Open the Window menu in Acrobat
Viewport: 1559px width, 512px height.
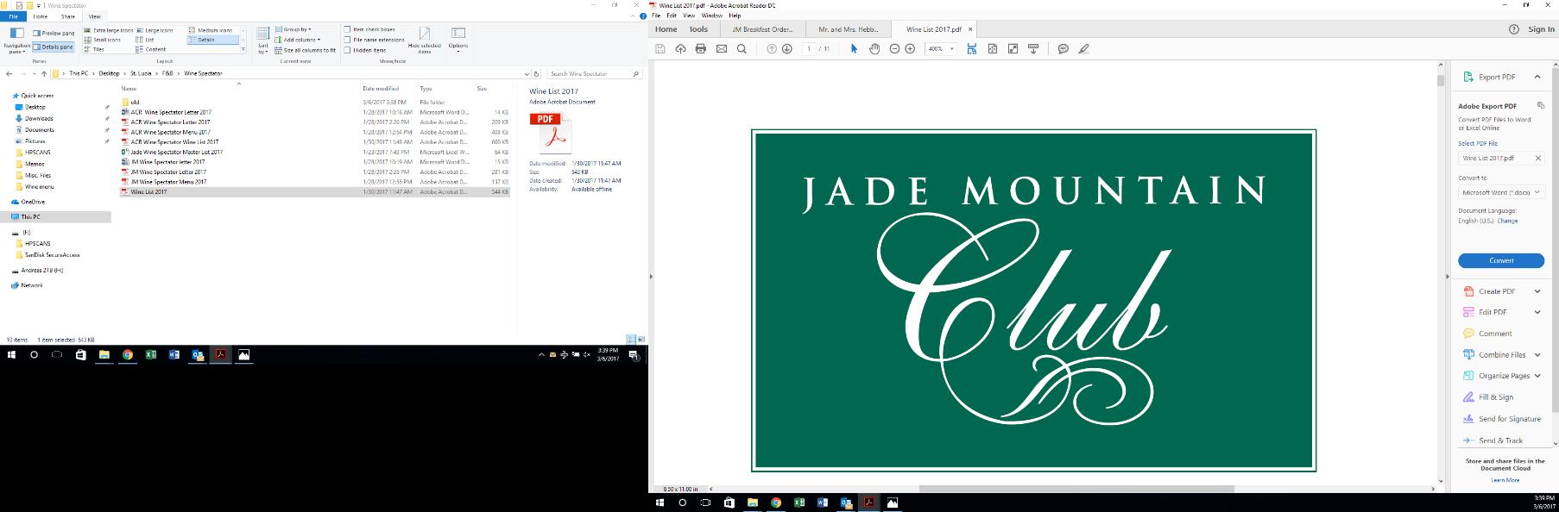coord(712,16)
